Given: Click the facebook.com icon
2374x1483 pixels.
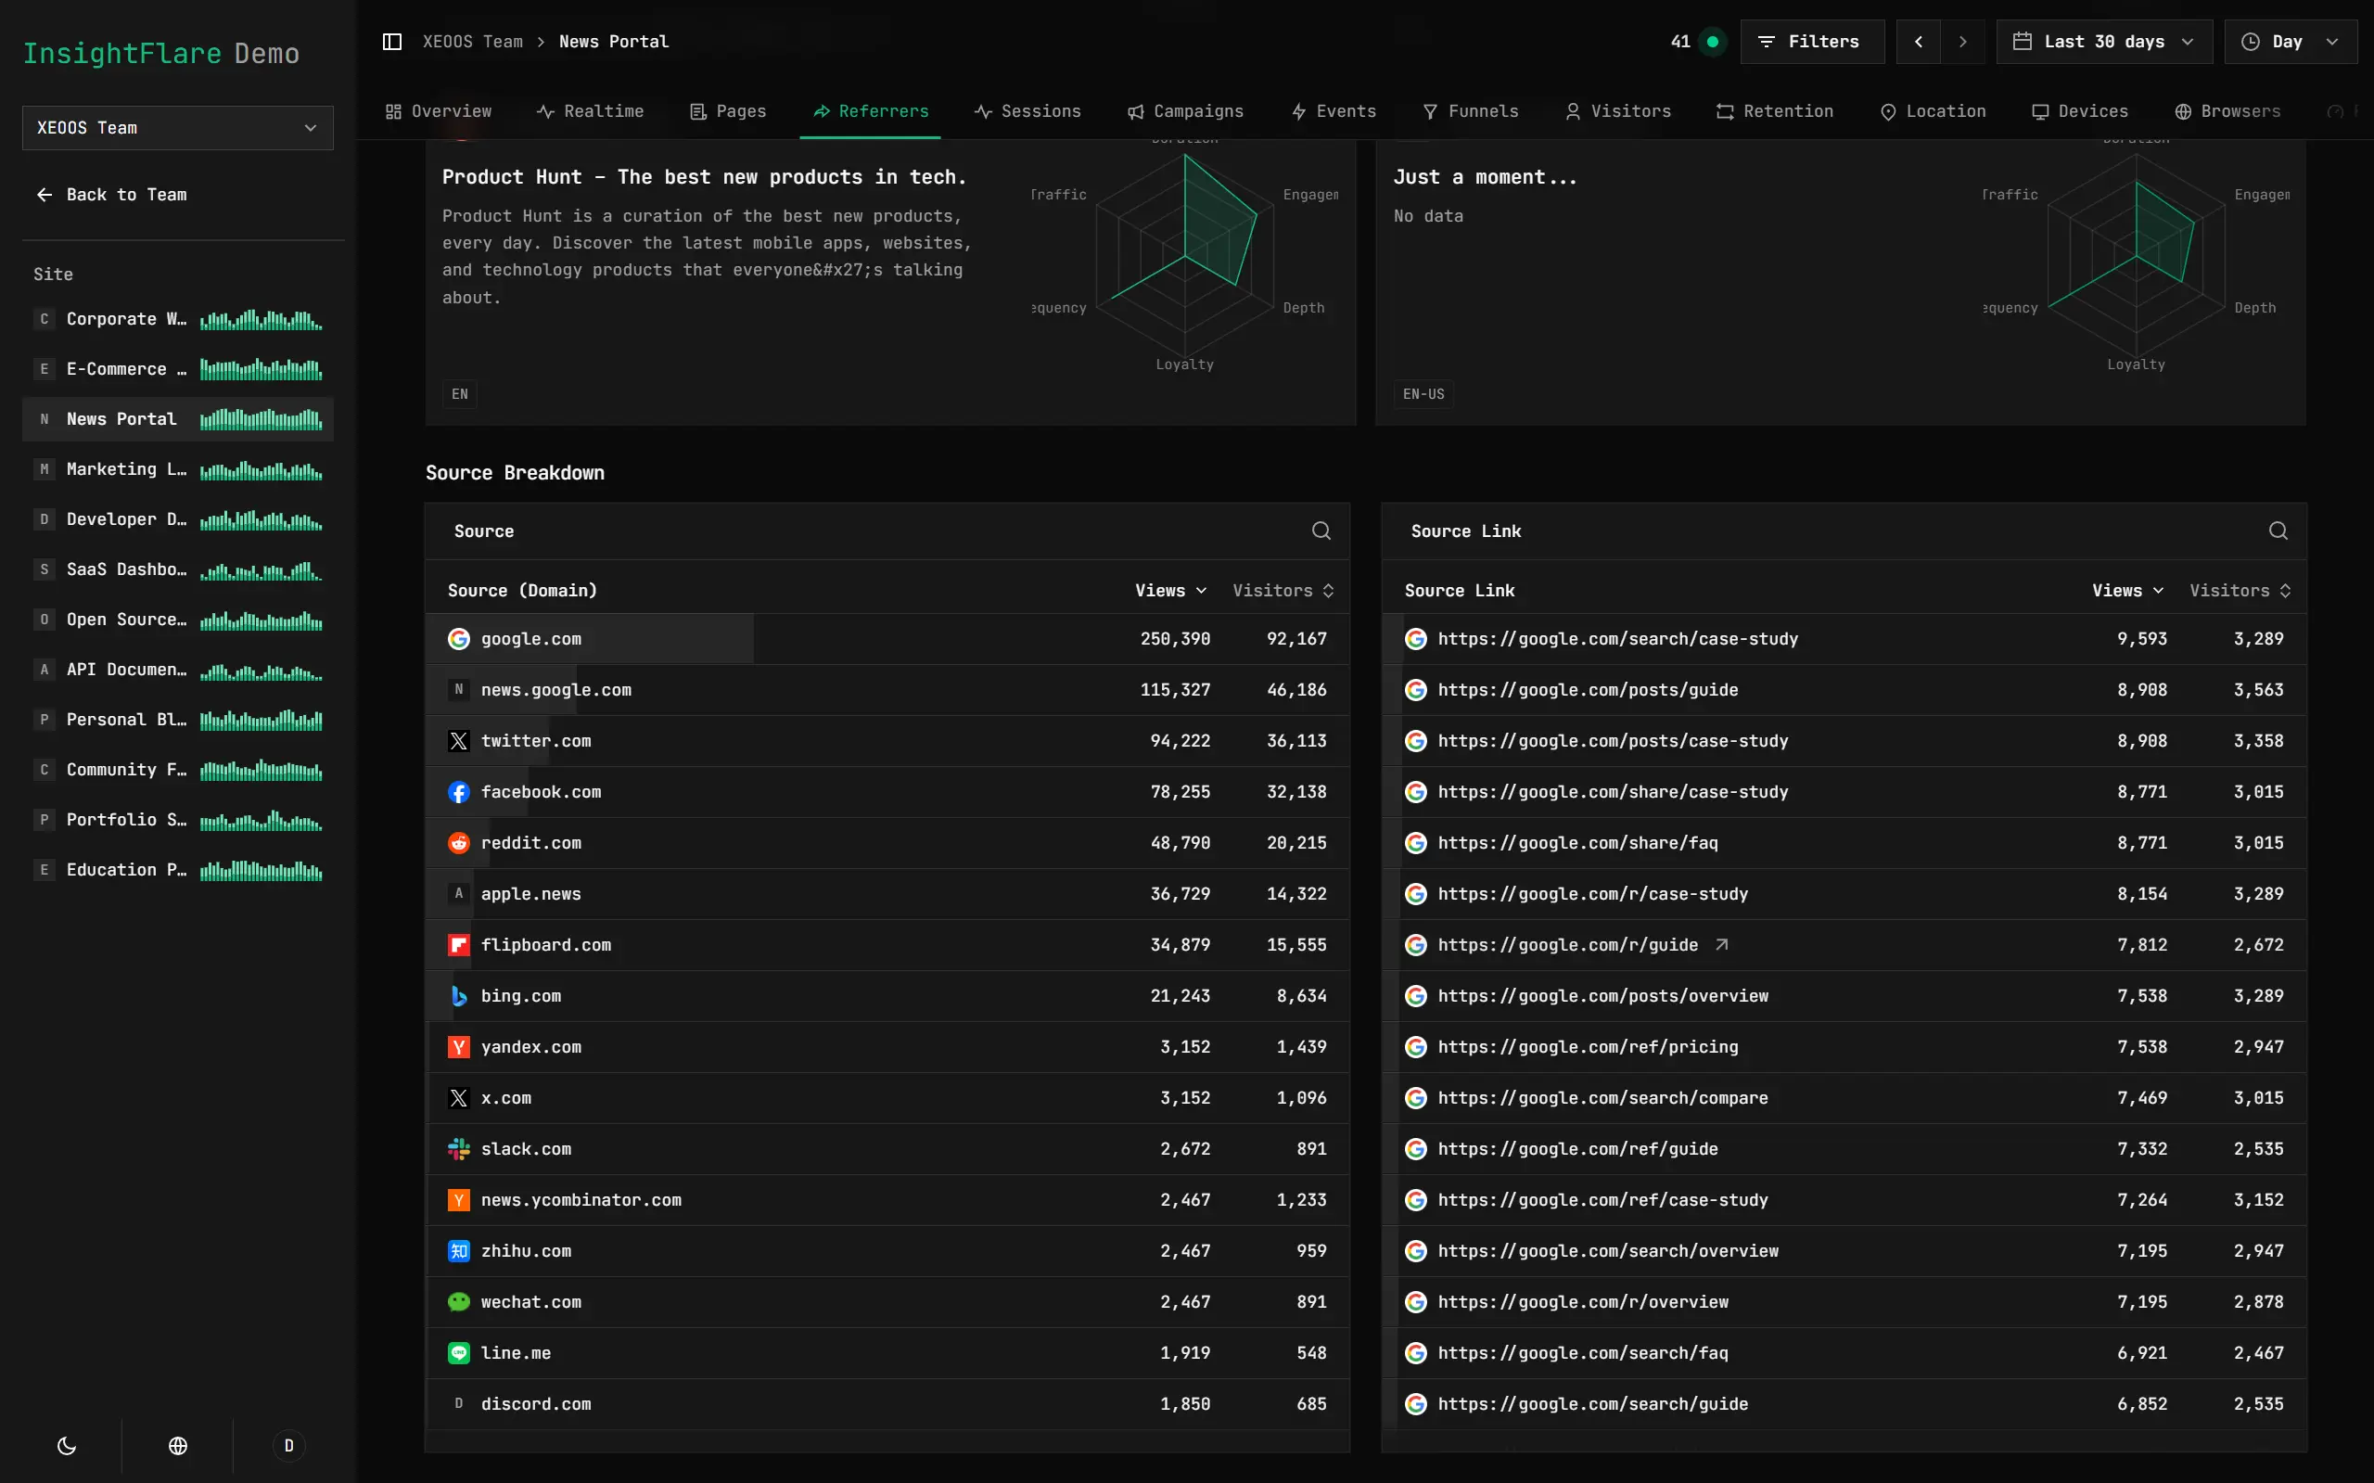Looking at the screenshot, I should pos(459,792).
